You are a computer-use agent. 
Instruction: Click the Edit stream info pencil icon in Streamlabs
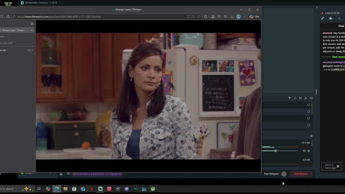click(x=323, y=18)
